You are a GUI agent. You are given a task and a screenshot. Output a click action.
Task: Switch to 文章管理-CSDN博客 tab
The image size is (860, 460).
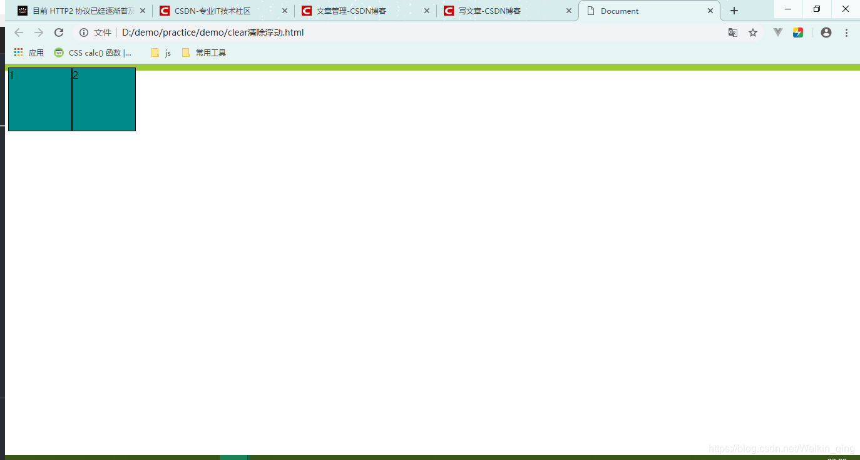click(x=364, y=11)
